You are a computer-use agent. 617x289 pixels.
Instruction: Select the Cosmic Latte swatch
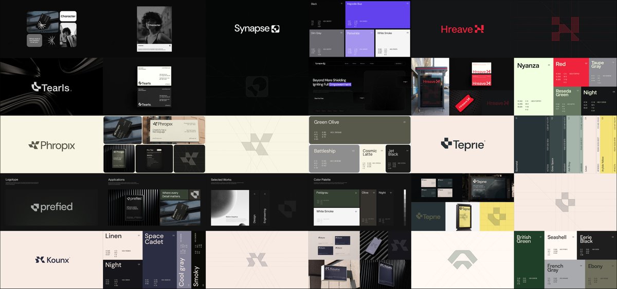pos(373,158)
